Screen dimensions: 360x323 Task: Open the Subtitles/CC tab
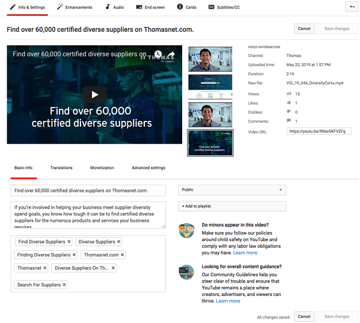pos(224,7)
